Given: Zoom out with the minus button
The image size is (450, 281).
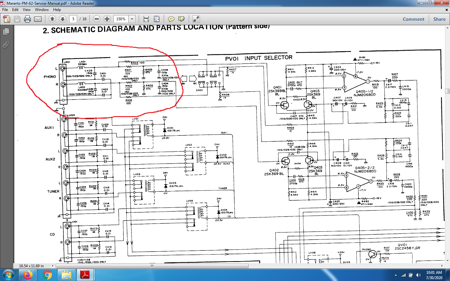Looking at the screenshot, I should 97,19.
